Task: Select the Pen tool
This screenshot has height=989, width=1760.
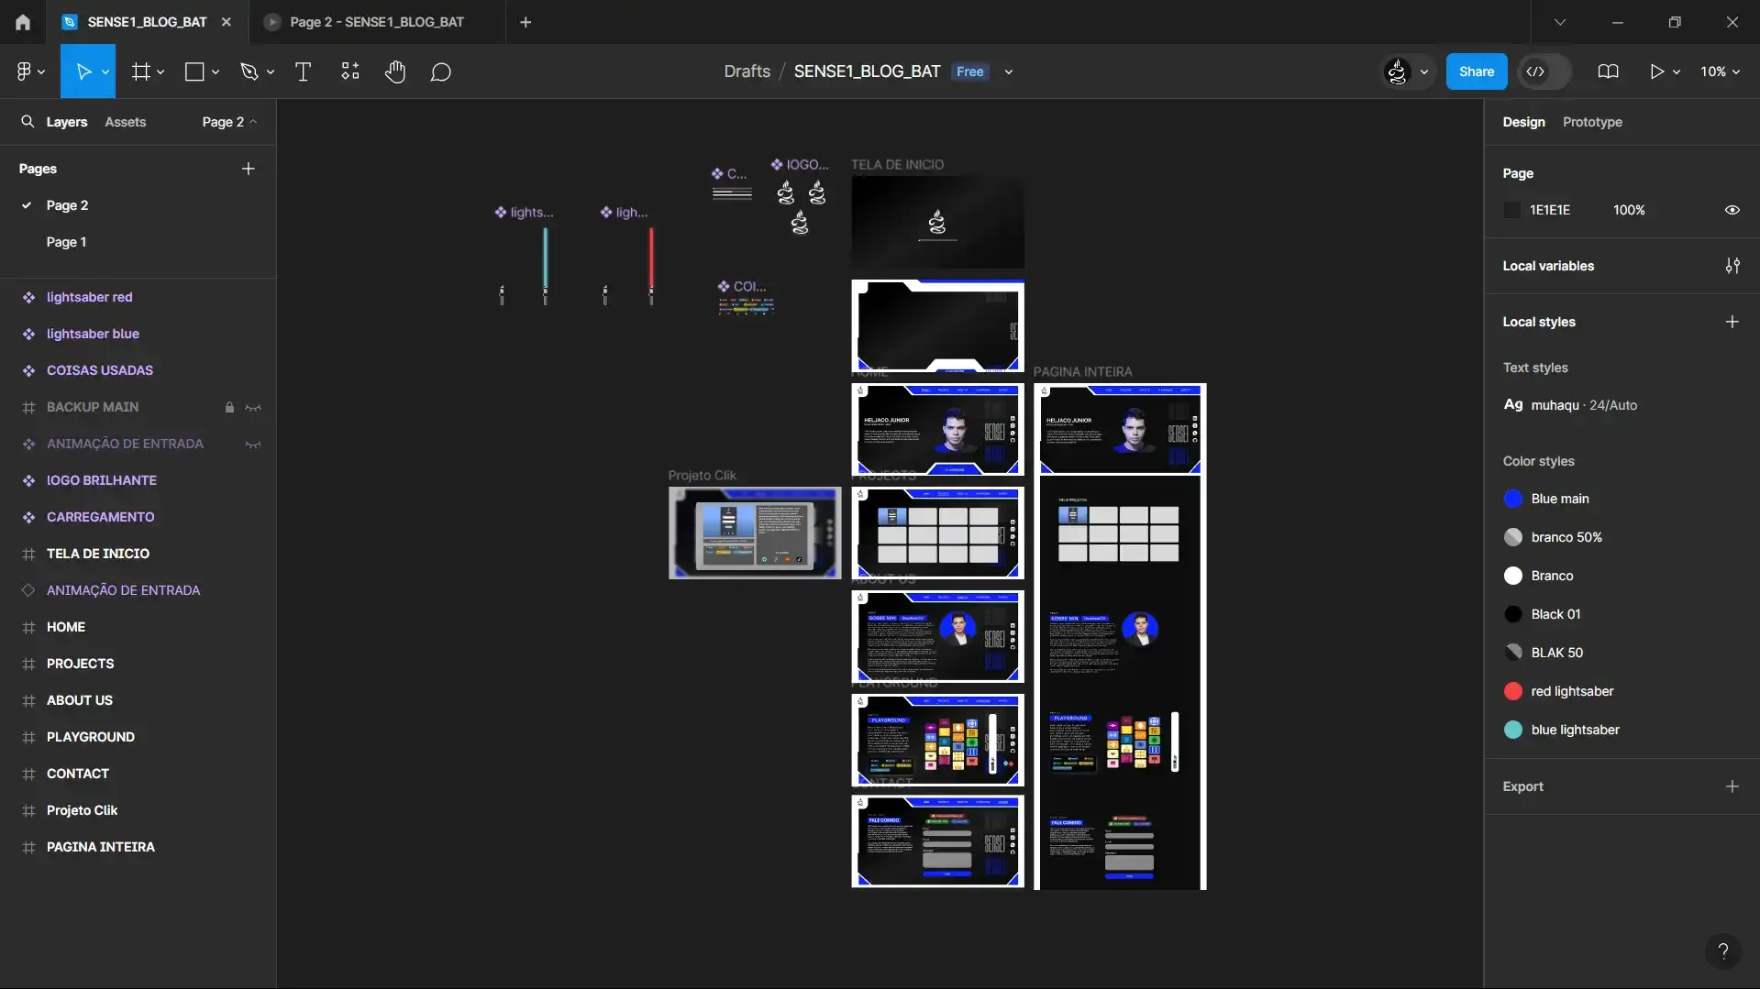Action: click(x=249, y=71)
